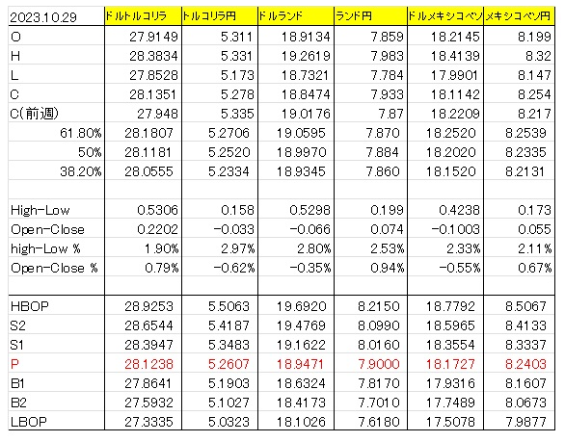565x442 pixels.
Task: Select the ランド円 header cell
Action: click(x=371, y=16)
